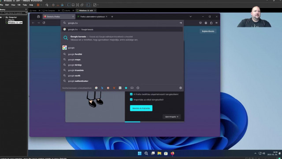Switch to the Firefox privacy notice tab
The height and width of the screenshot is (159, 282).
click(93, 17)
